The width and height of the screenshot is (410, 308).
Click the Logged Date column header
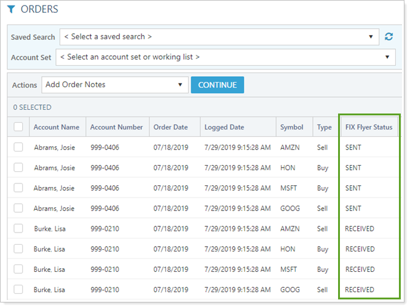(224, 127)
